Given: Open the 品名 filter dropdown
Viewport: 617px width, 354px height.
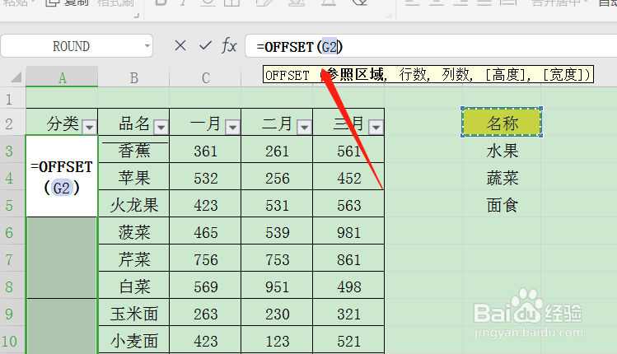Looking at the screenshot, I should (161, 127).
